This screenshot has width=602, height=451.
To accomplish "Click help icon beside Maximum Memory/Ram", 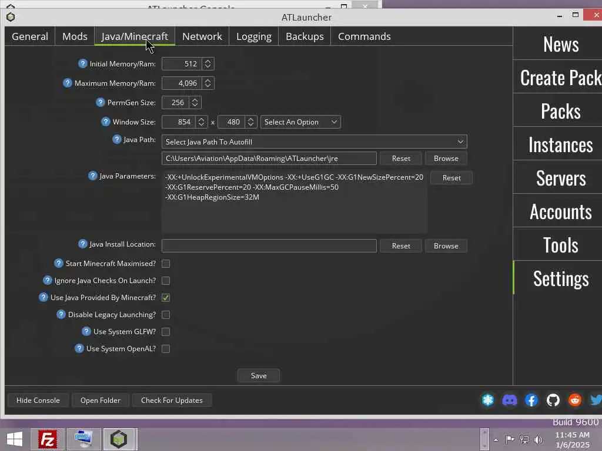I will 67,83.
